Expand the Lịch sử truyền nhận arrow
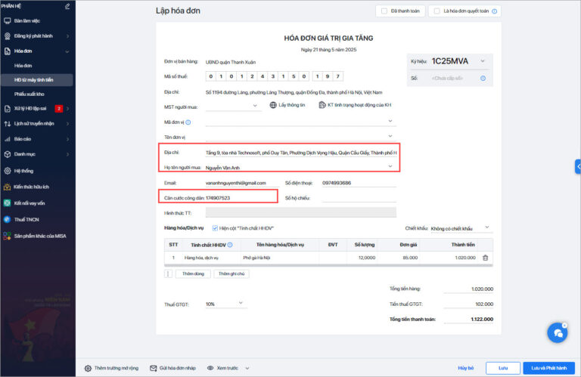 [x=68, y=124]
